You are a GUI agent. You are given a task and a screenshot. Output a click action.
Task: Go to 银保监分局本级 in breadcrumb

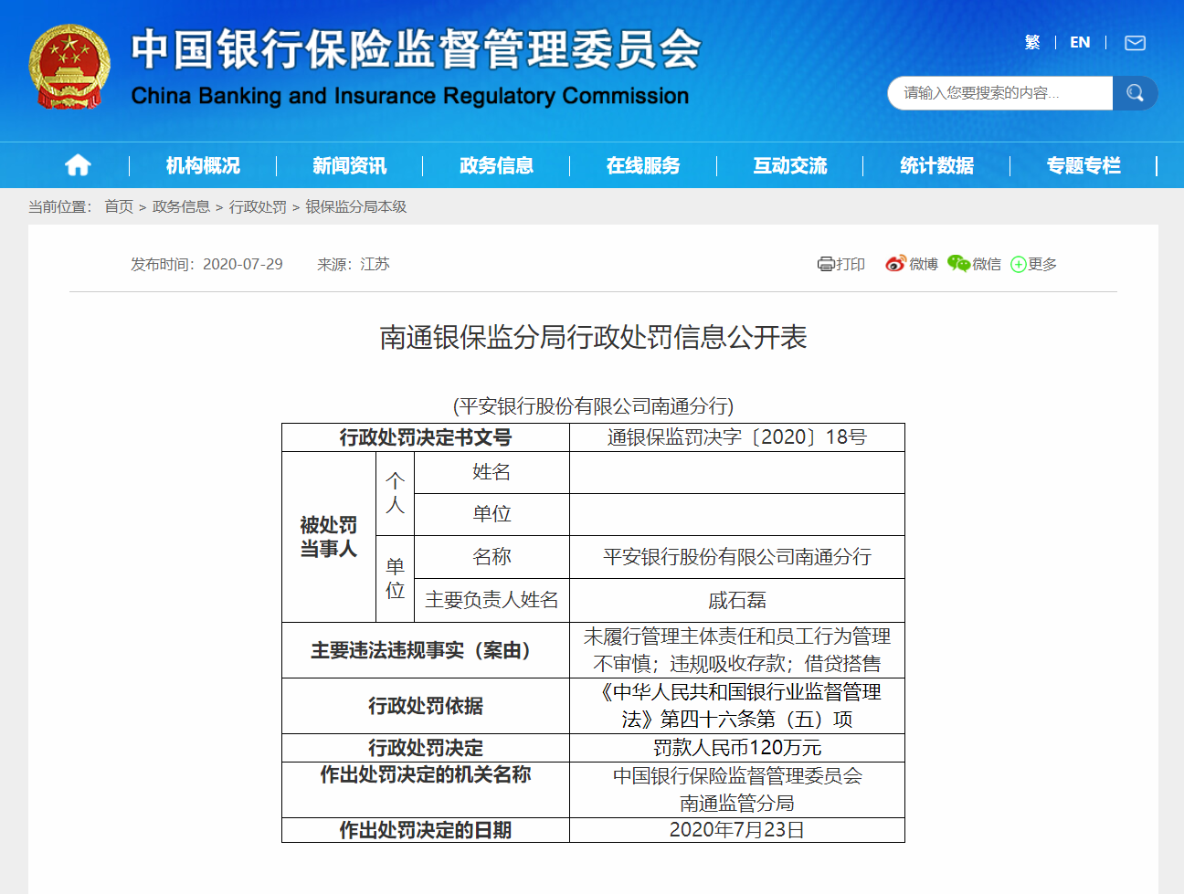pos(355,206)
